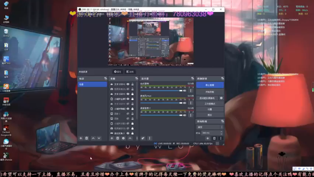This screenshot has height=177, width=314.
Task: Show the hidden 图像 2 source
Action: (x=128, y=114)
